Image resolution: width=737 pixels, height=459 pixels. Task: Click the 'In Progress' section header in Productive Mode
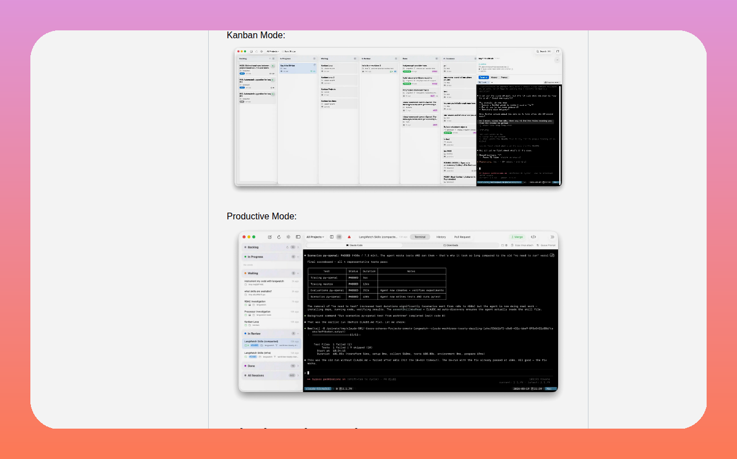coord(271,256)
